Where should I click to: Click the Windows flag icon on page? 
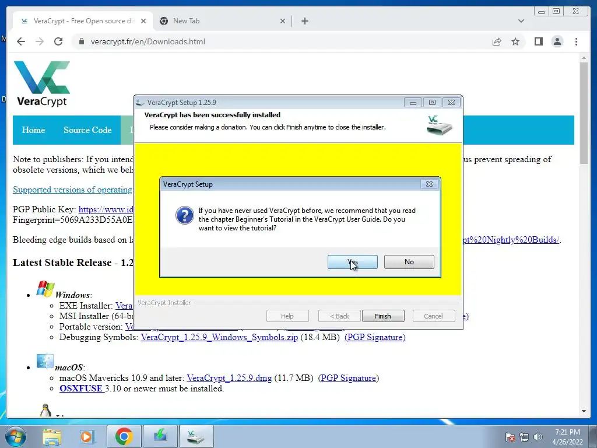(45, 289)
